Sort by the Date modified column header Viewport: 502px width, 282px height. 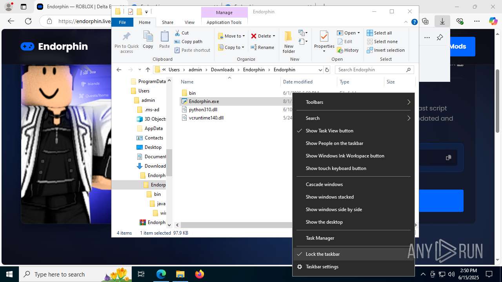coord(309,82)
